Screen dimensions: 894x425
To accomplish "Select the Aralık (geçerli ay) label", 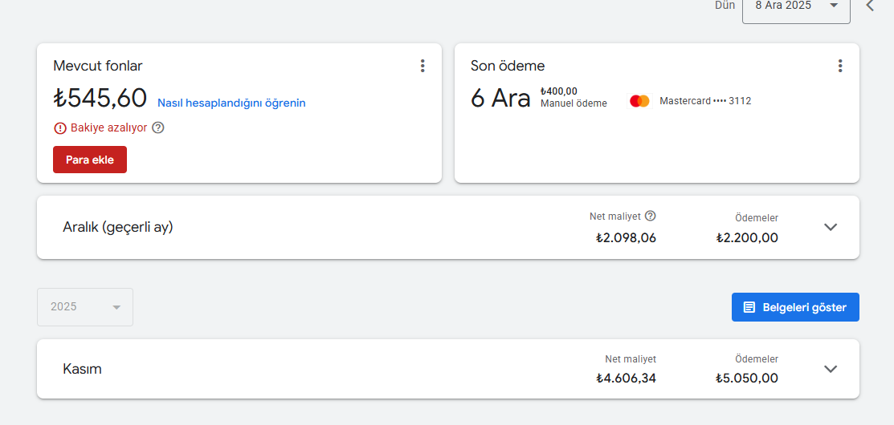I will [118, 227].
